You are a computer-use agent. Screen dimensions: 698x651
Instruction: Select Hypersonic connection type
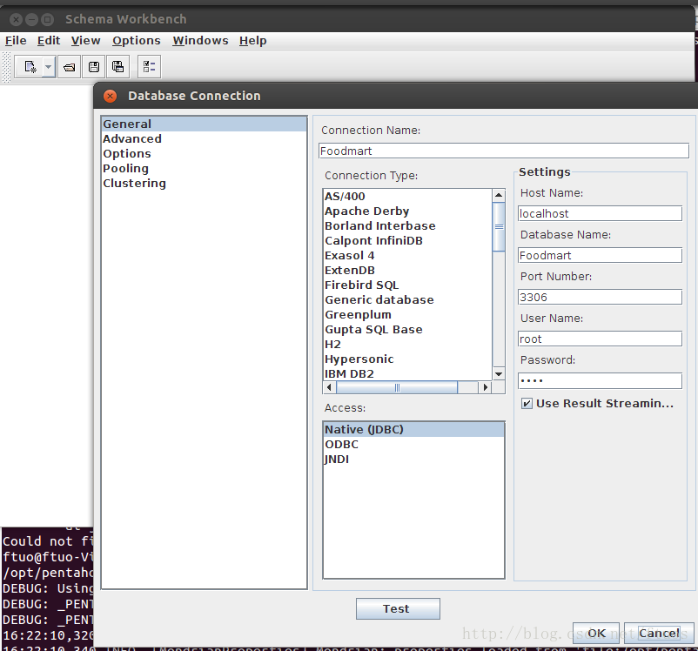click(407, 359)
